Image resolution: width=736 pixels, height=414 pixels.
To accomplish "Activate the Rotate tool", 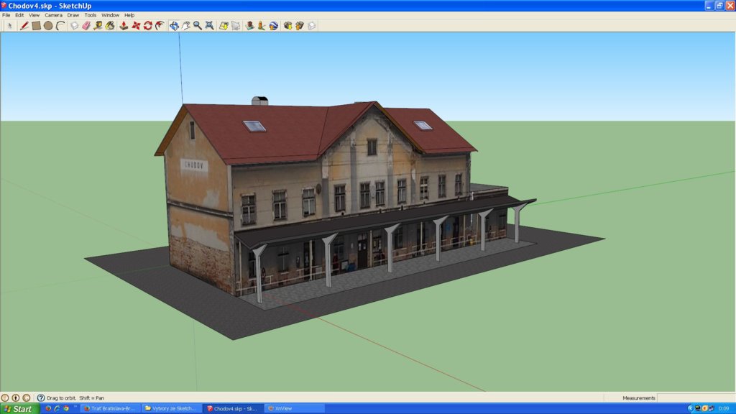I will click(x=147, y=25).
